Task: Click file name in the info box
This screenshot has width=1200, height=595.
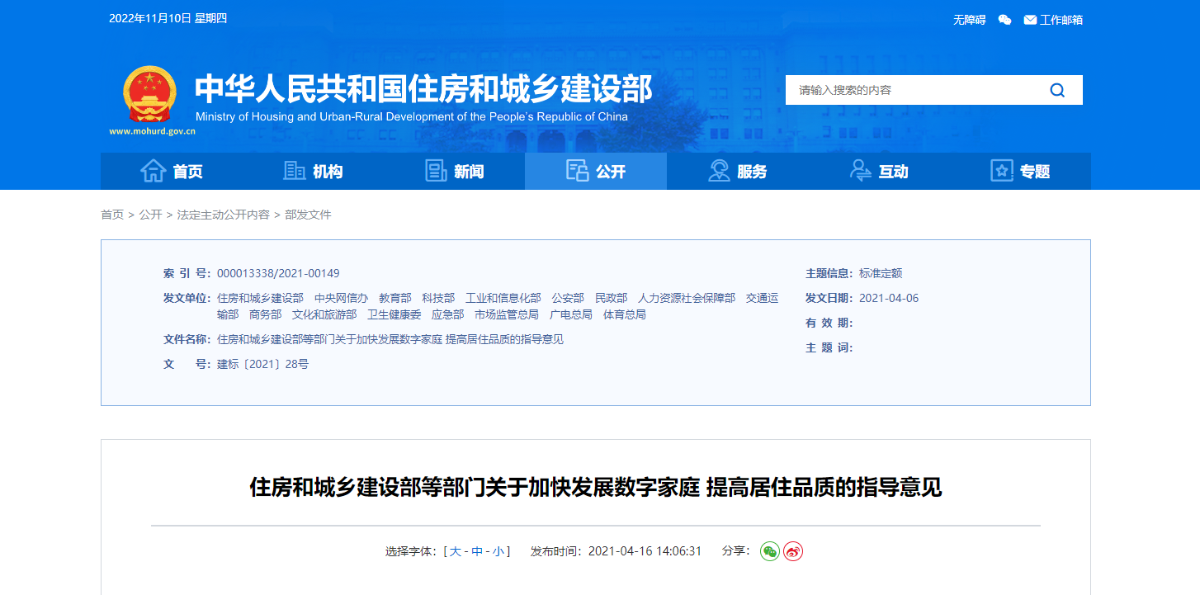Action: pyautogui.click(x=390, y=339)
